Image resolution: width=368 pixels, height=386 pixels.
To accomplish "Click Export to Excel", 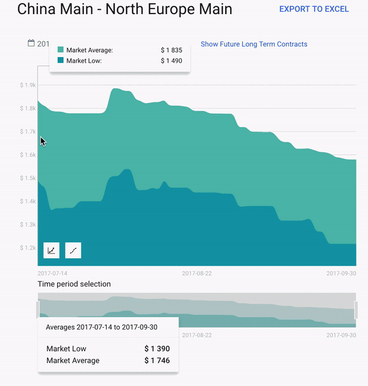I will point(313,9).
